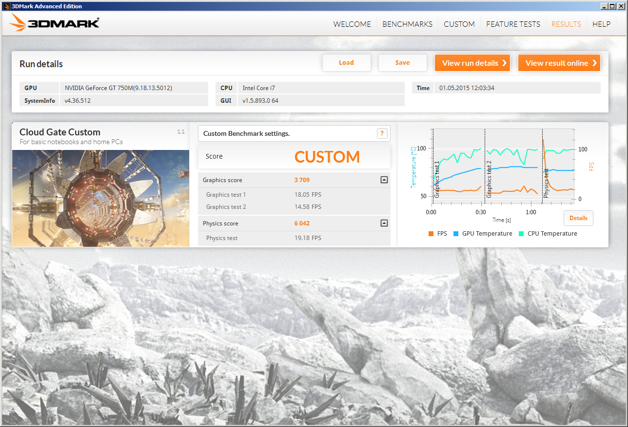This screenshot has height=427, width=628.
Task: Click View run details button
Action: (x=472, y=63)
